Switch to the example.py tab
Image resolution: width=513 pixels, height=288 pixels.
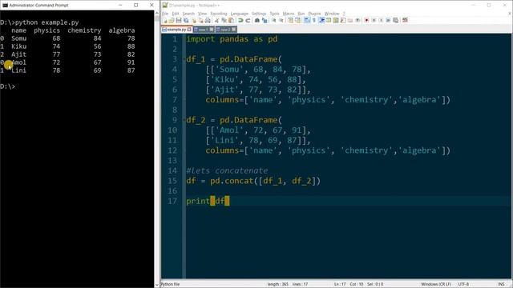176,30
